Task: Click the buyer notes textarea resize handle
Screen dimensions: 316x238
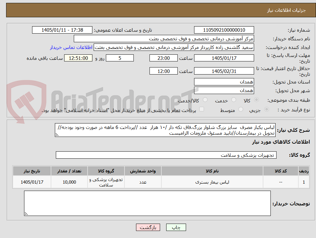Action: (26, 214)
